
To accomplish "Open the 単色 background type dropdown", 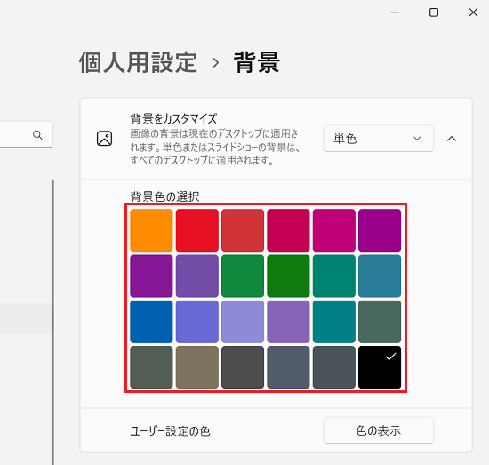I will pyautogui.click(x=378, y=139).
